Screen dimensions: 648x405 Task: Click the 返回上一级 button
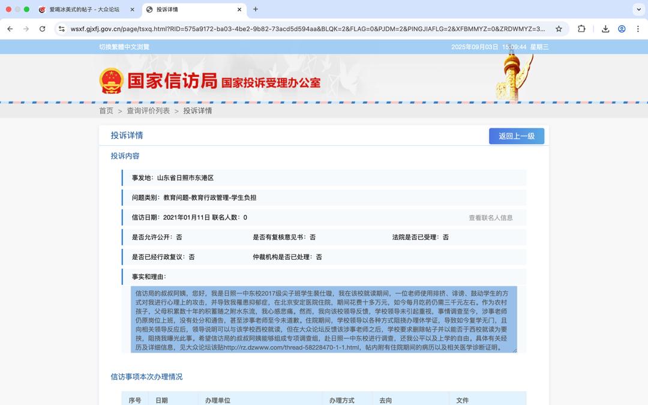(x=516, y=136)
